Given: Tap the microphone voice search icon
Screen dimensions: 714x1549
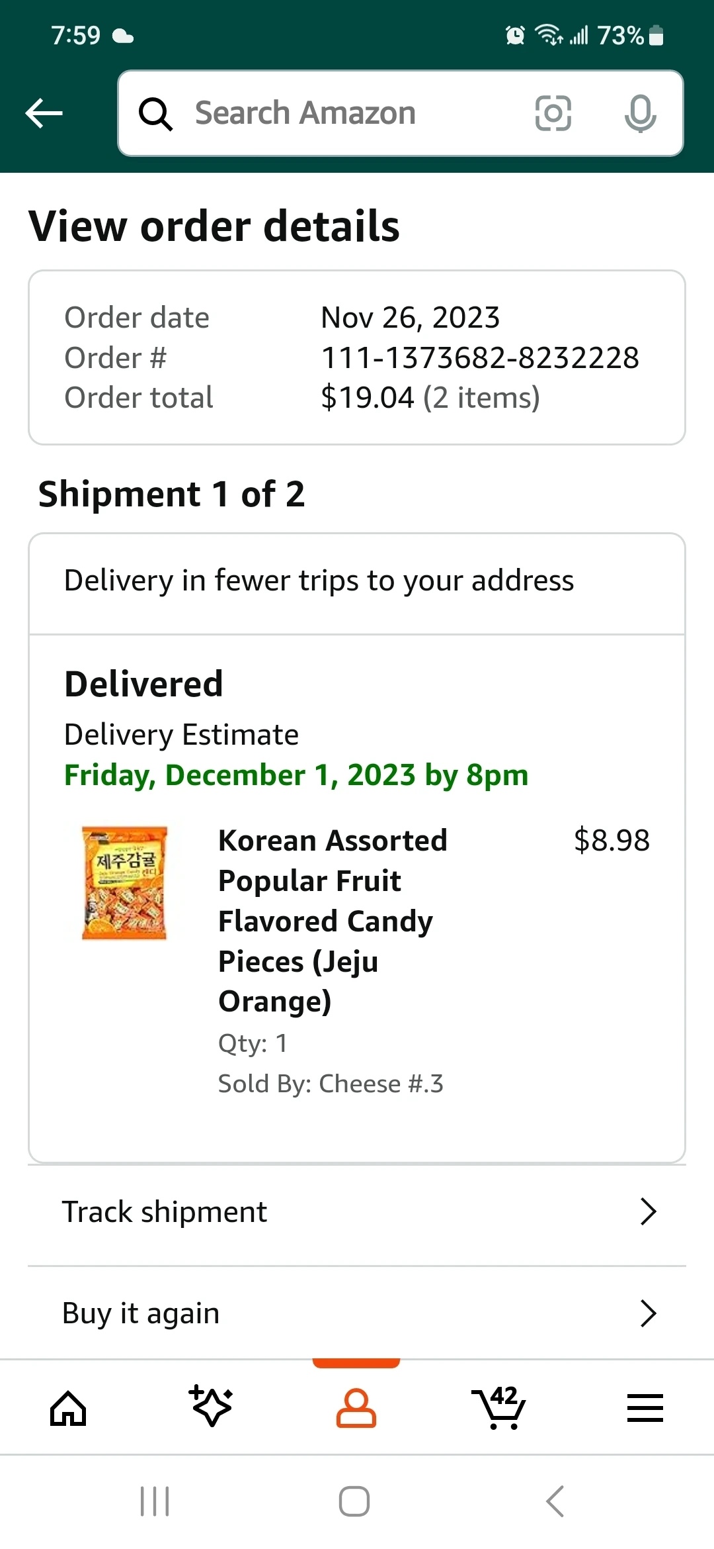Looking at the screenshot, I should tap(640, 113).
